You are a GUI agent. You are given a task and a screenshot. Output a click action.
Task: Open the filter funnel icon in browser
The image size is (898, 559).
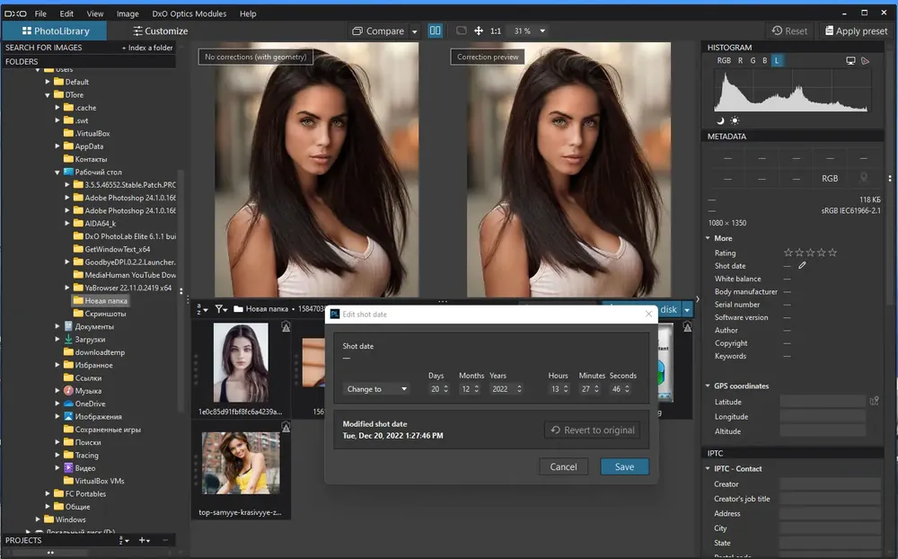[221, 309]
